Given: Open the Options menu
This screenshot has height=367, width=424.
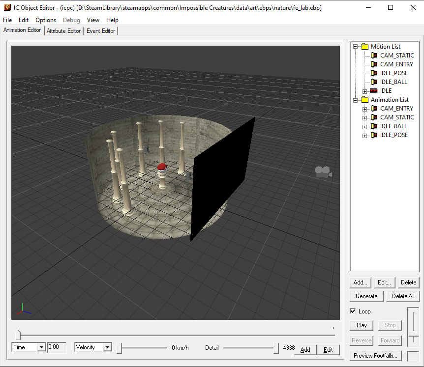Looking at the screenshot, I should coord(46,20).
